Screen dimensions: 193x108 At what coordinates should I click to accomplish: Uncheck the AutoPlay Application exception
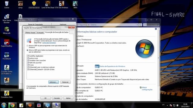28,56
